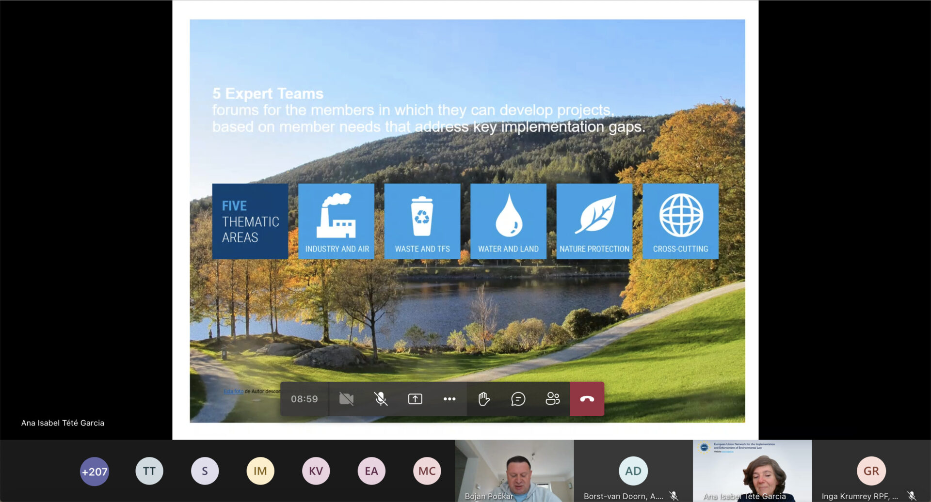Select the TT participant avatar
Screen dimensions: 931x502
click(149, 471)
